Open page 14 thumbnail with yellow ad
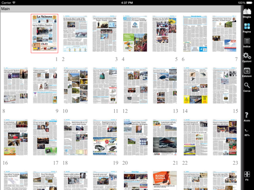The width and height of the screenshot is (254, 190). pyautogui.click(x=195, y=85)
